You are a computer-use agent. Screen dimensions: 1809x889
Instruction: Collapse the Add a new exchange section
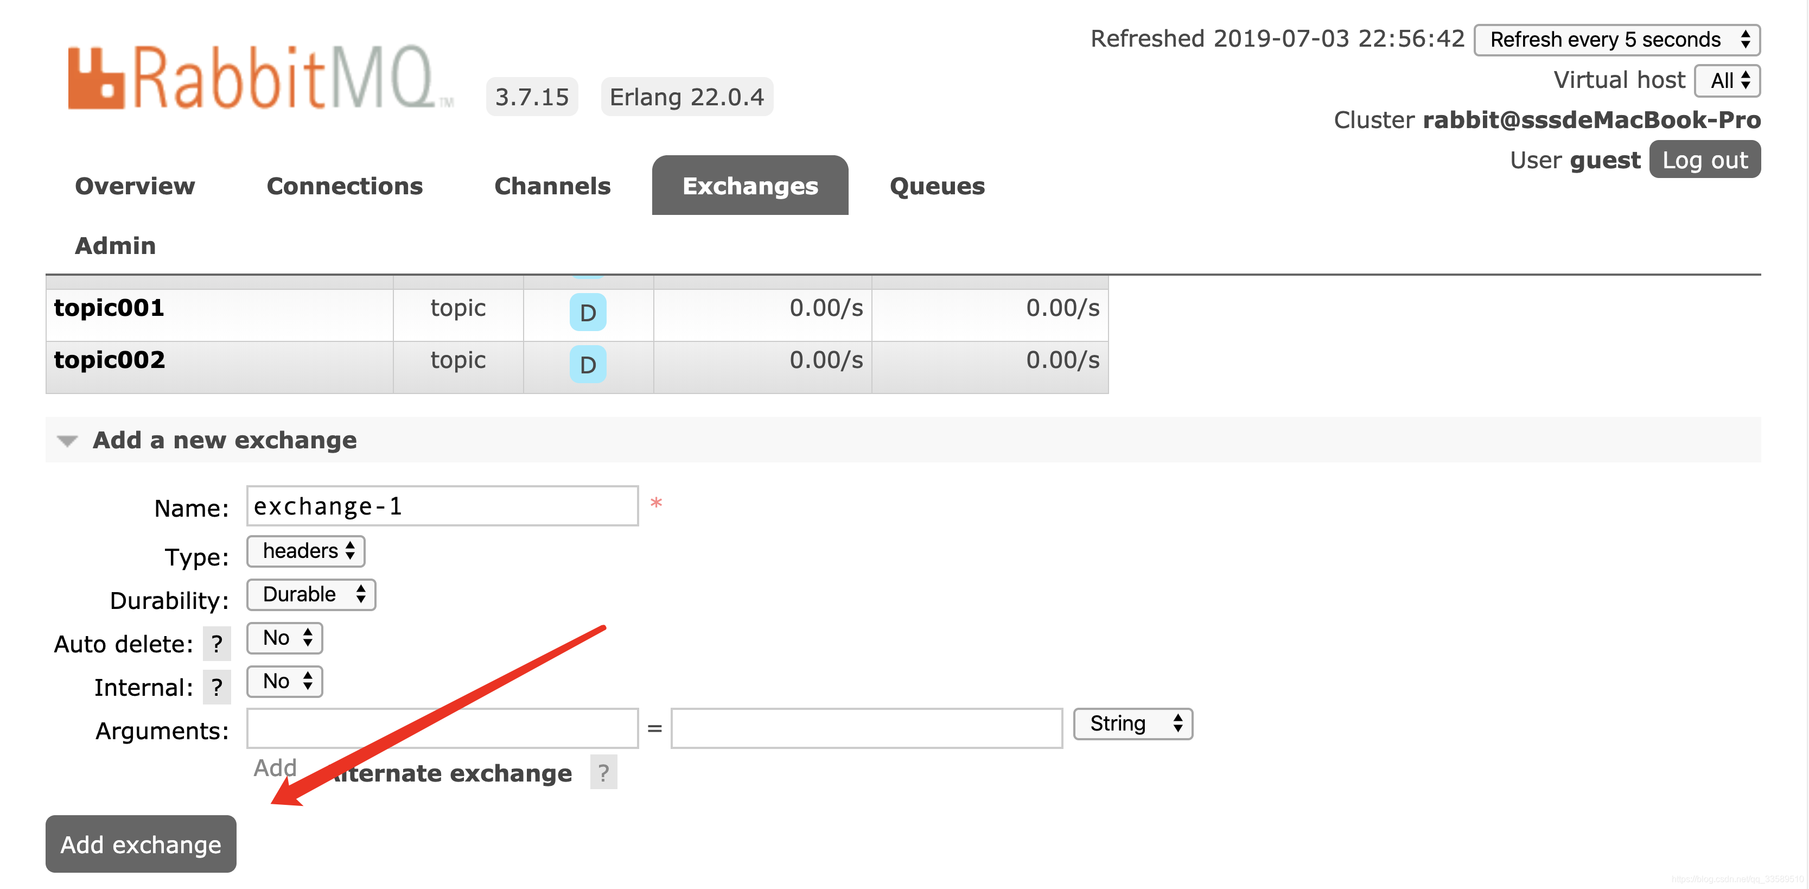click(67, 440)
